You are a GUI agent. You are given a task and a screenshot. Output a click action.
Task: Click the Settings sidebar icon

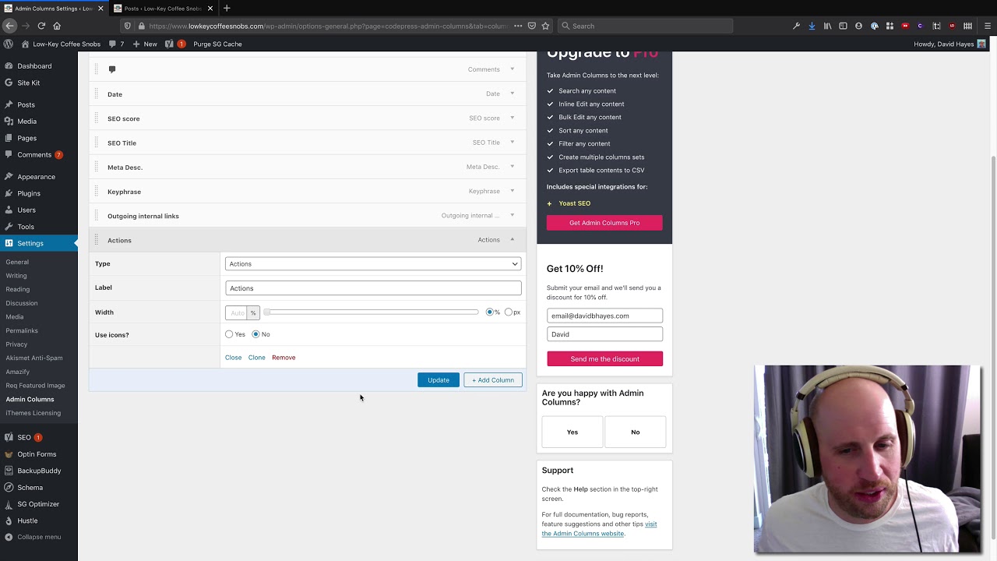(9, 243)
